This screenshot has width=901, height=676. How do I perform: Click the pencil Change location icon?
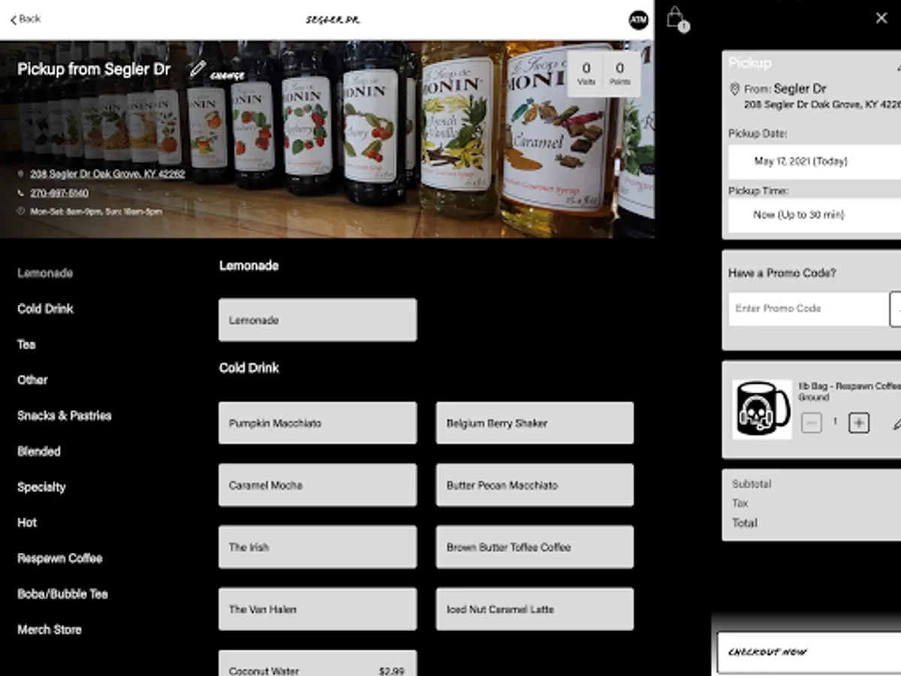(197, 70)
